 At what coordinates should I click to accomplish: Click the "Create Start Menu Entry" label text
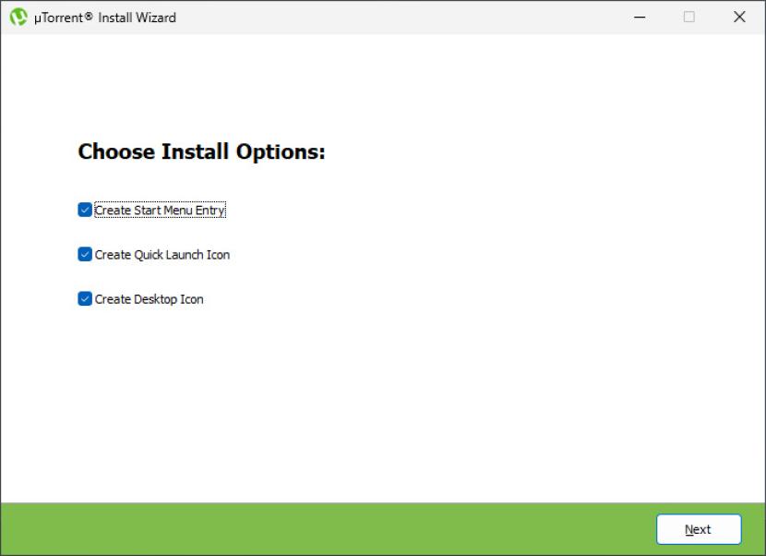click(x=160, y=211)
